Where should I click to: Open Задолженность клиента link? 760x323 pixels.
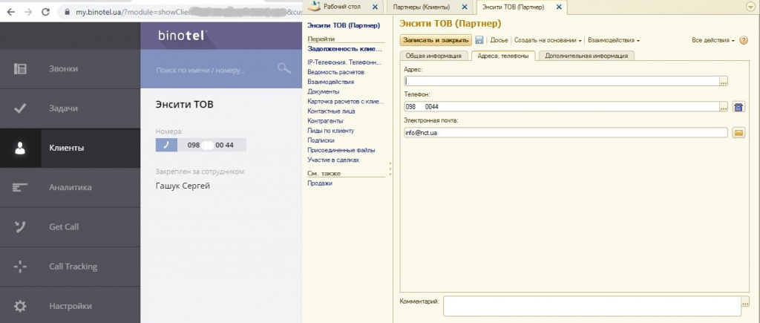click(344, 49)
